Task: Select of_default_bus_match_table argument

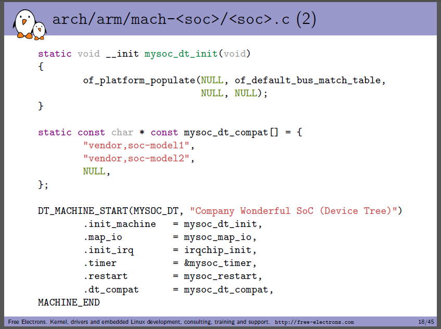Action: tap(308, 80)
